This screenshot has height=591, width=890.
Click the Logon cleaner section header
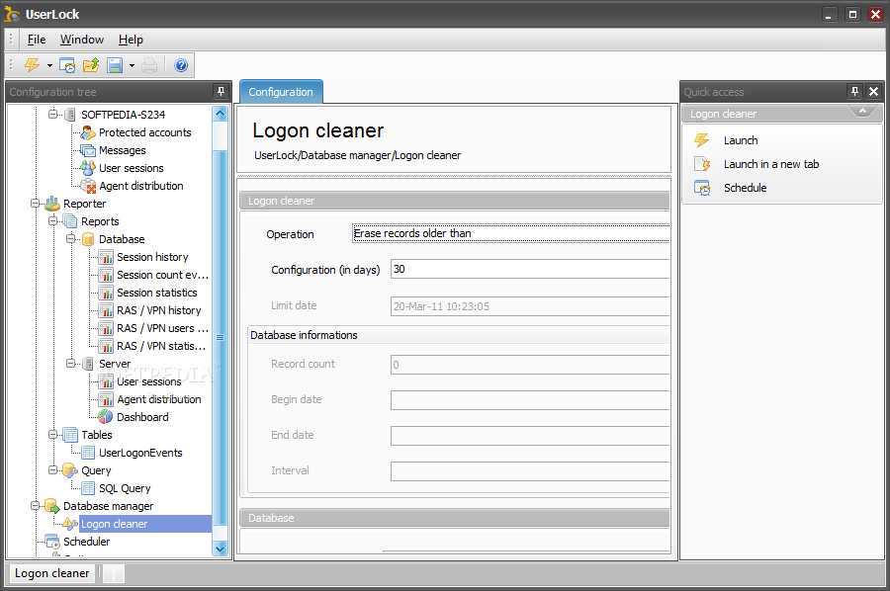(x=455, y=201)
